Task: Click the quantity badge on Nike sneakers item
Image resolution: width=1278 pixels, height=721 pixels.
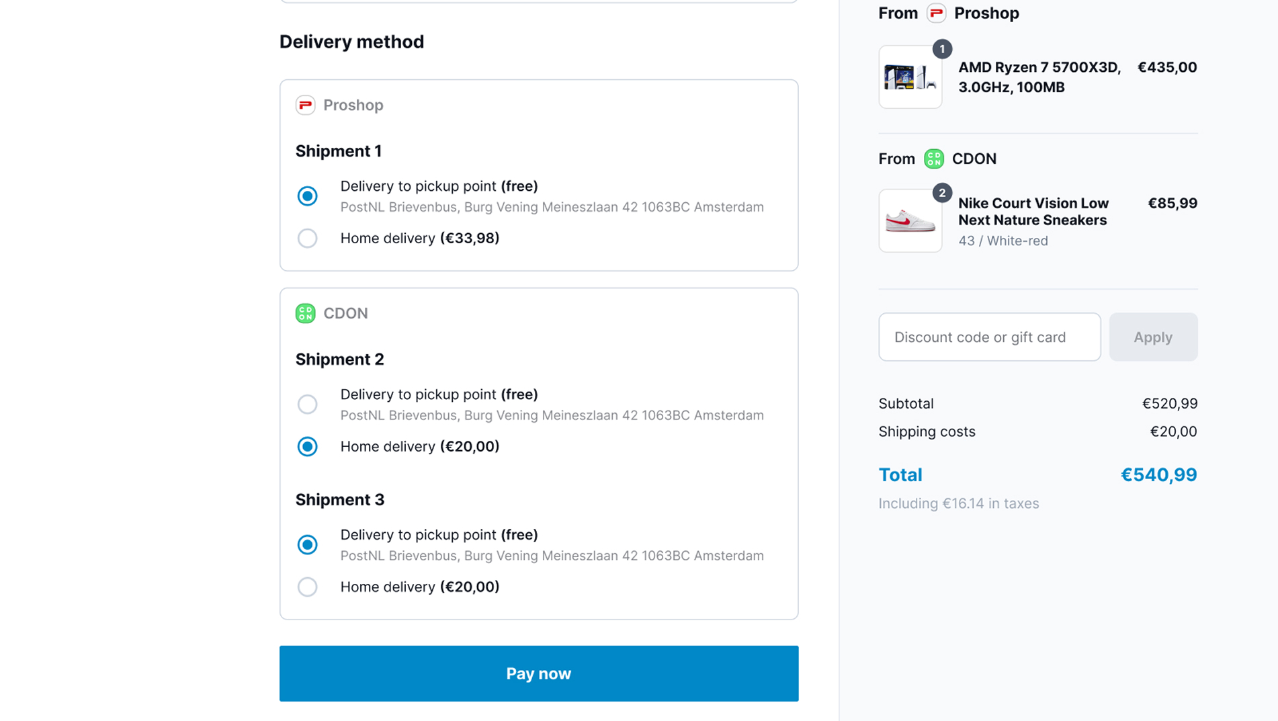Action: (x=942, y=193)
